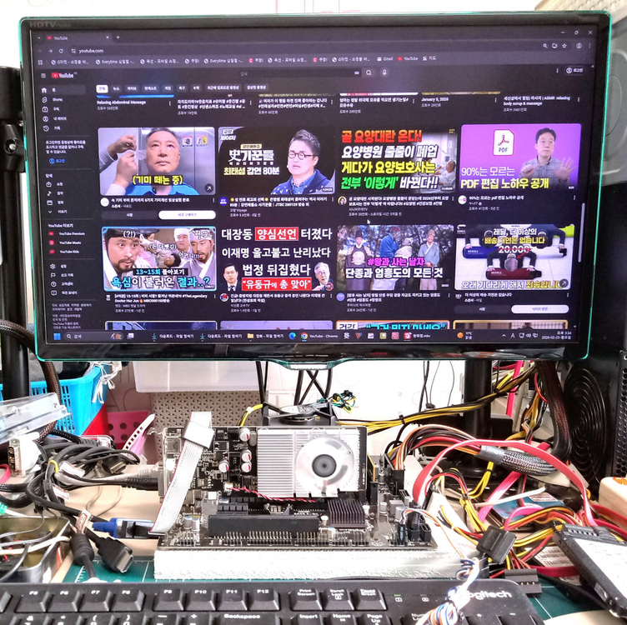The height and width of the screenshot is (625, 627).
Task: Open the YouTube browser tab
Action: click(x=78, y=38)
